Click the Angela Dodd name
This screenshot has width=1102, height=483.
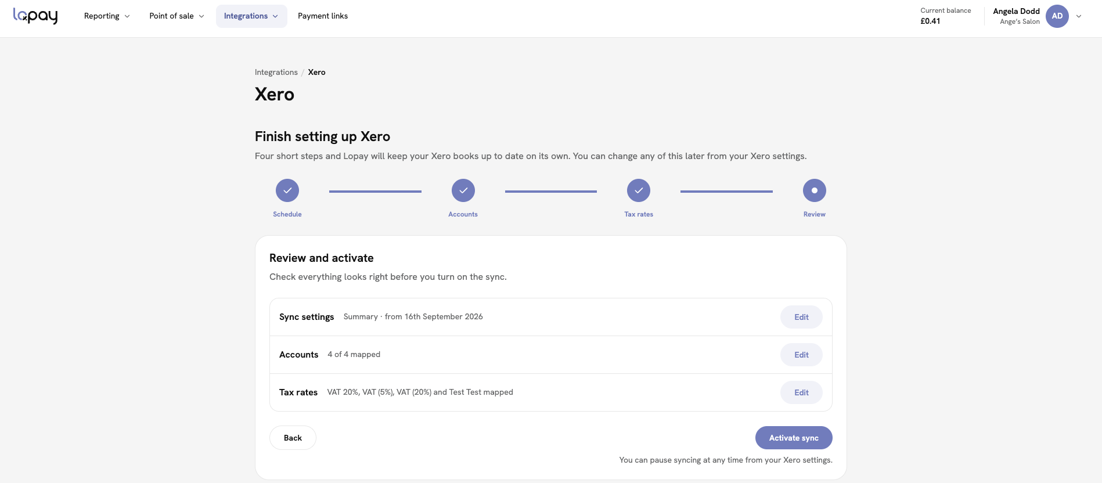pyautogui.click(x=1016, y=11)
